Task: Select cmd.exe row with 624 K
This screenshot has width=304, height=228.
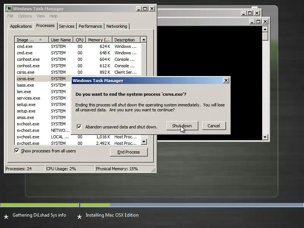Action: (78, 46)
